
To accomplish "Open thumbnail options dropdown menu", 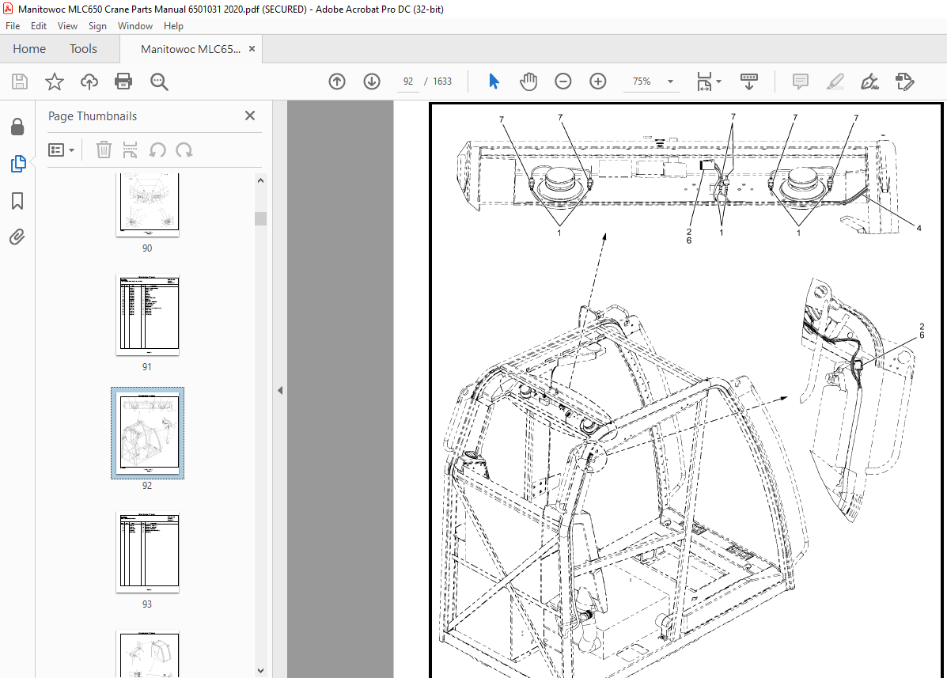I will 61,150.
